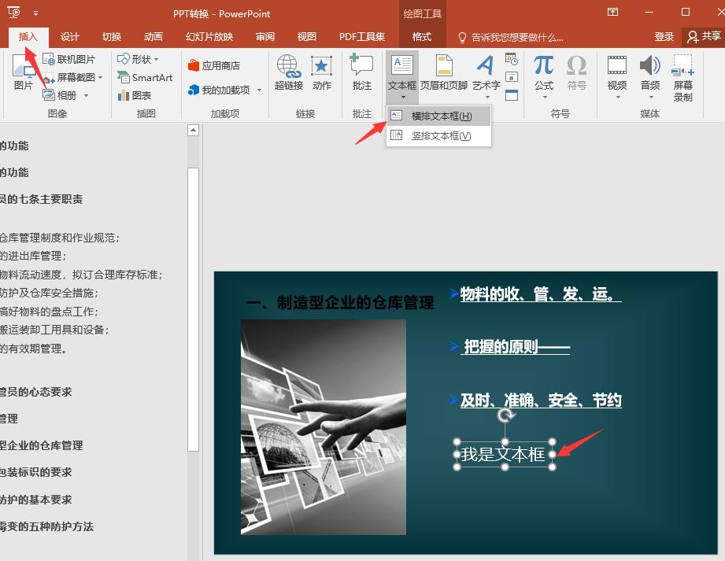Select the 我是文本框 text box on the slide

(x=504, y=455)
